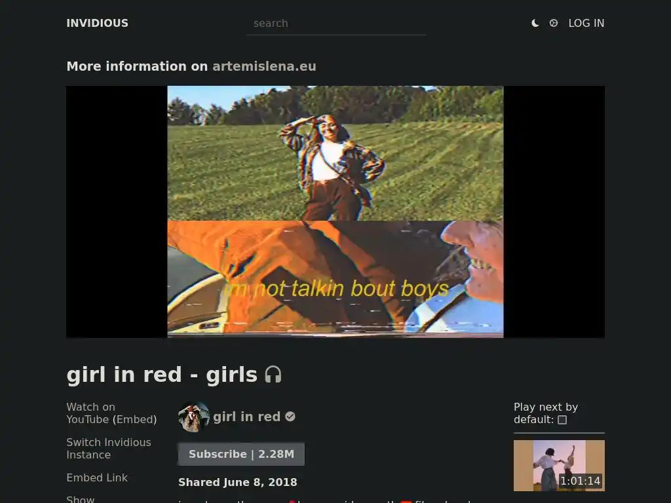Switch to audio mode via the headphones icon

[x=273, y=375]
